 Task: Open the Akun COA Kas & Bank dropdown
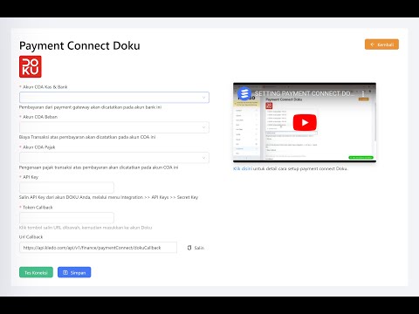point(114,98)
